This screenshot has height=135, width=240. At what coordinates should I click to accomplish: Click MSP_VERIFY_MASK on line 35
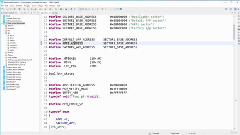tap(75, 89)
